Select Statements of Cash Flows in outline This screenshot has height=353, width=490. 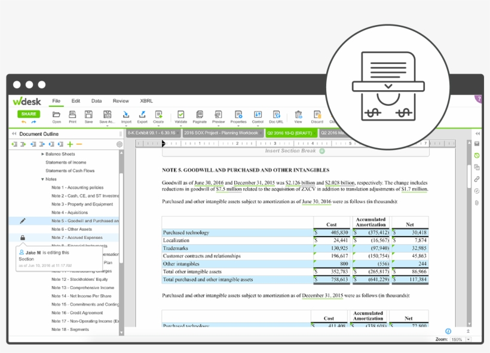pyautogui.click(x=70, y=171)
